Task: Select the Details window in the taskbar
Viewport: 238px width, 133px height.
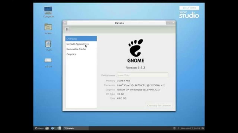Action: click(76, 128)
